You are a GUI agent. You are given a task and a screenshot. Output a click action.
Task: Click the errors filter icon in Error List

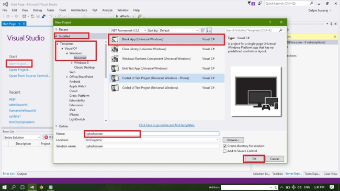pos(46,137)
